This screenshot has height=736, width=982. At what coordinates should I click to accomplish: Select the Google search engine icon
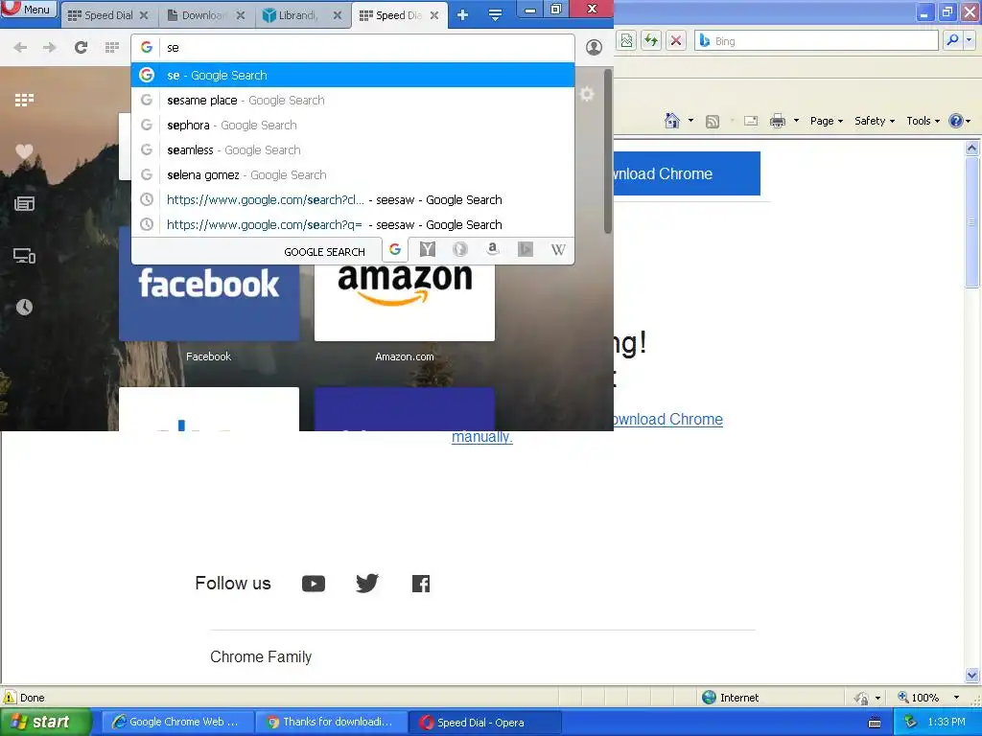pos(395,250)
